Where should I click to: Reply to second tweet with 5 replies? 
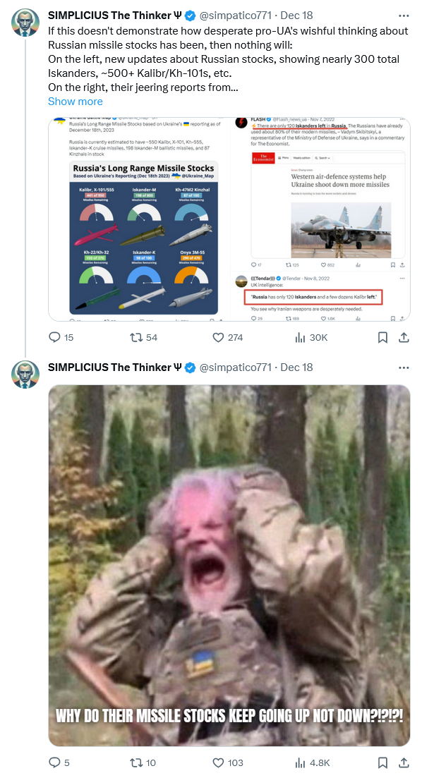(x=59, y=762)
